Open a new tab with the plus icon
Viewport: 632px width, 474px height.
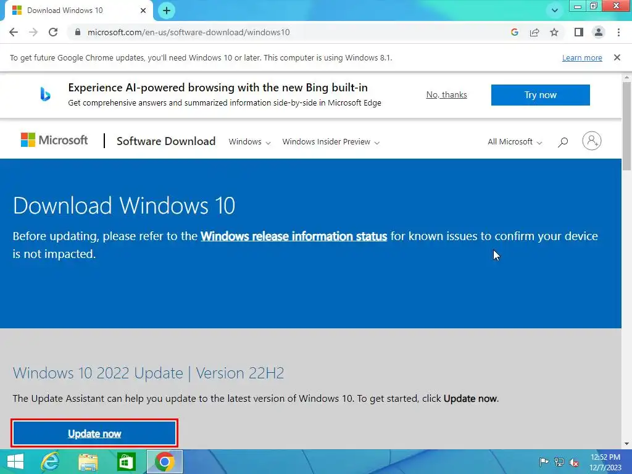[x=167, y=10]
